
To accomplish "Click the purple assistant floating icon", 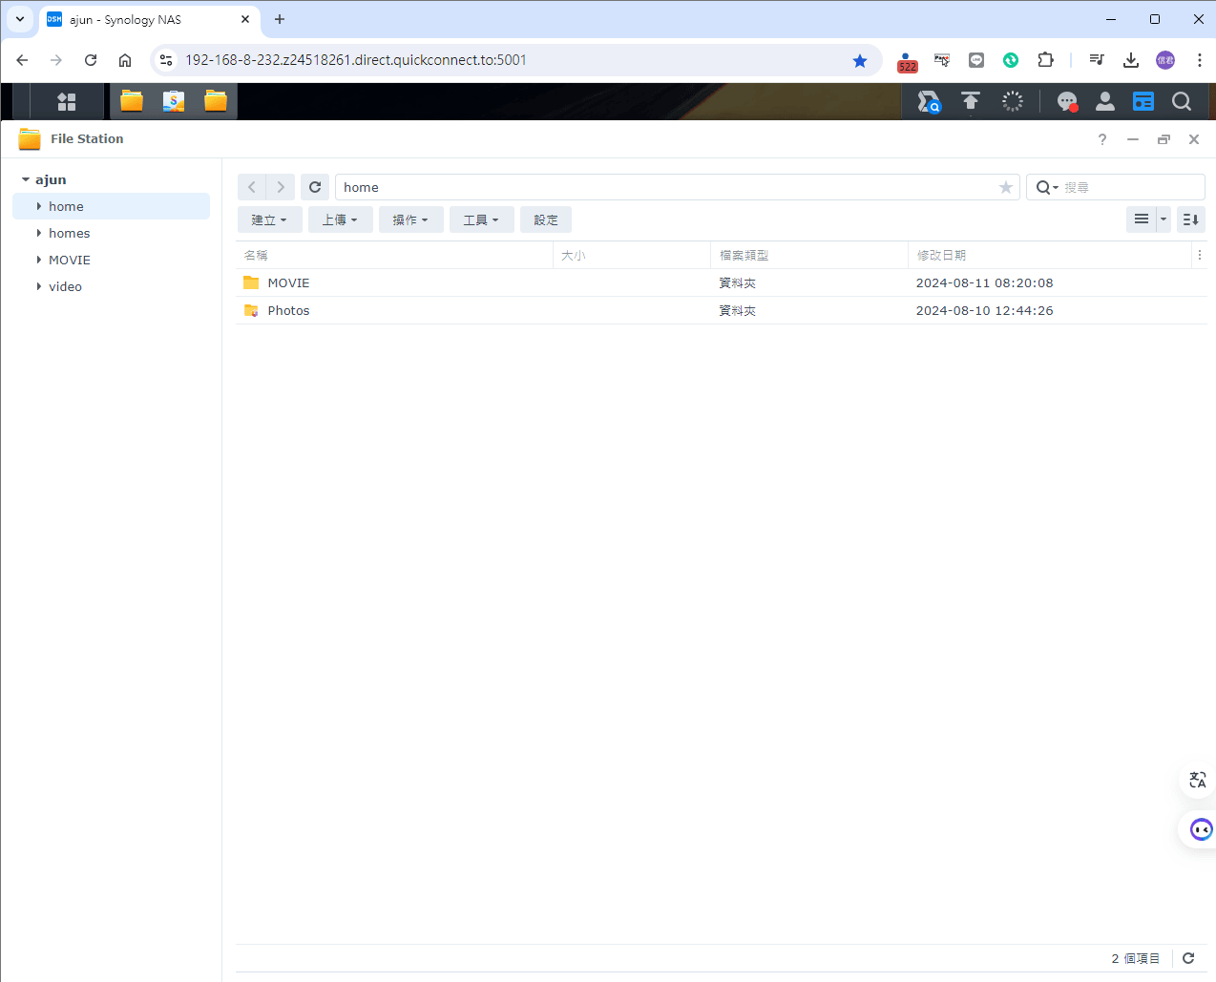I will click(x=1201, y=829).
